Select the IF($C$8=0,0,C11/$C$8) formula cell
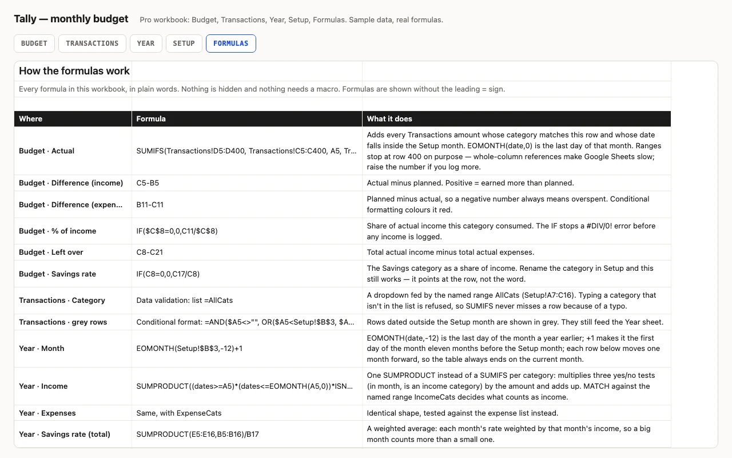The image size is (732, 458). (x=247, y=231)
